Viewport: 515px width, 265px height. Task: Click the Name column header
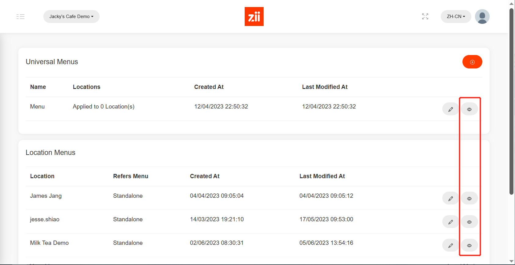(38, 87)
